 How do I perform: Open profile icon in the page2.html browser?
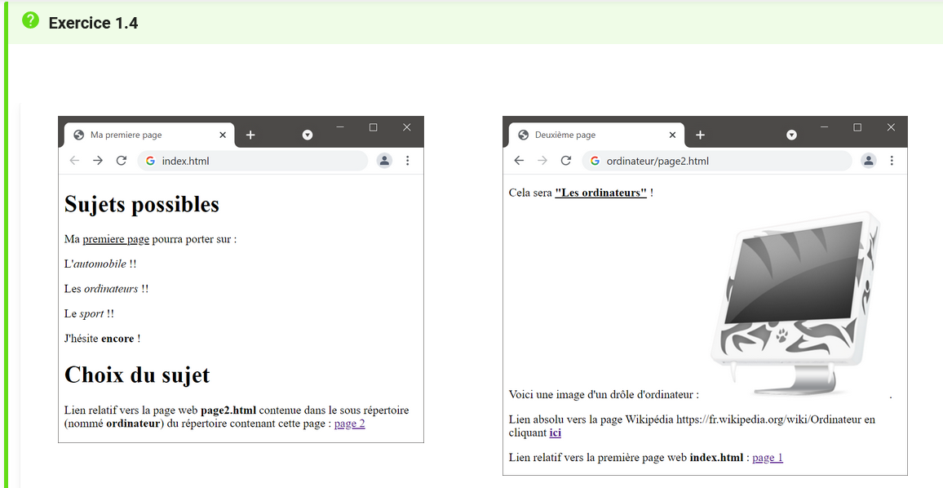click(869, 161)
